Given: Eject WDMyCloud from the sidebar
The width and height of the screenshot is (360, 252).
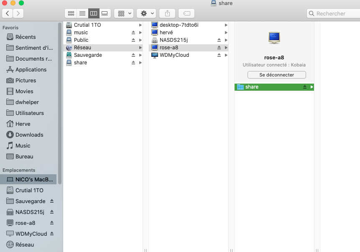Looking at the screenshot, I should (52, 234).
